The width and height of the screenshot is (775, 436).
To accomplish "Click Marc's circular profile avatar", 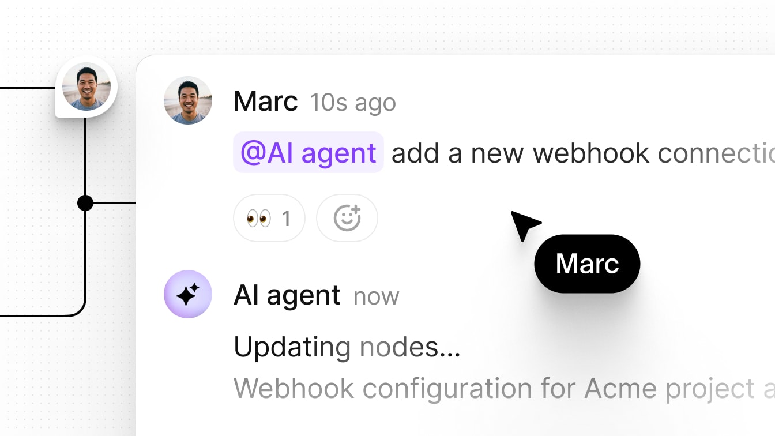I will [x=188, y=100].
